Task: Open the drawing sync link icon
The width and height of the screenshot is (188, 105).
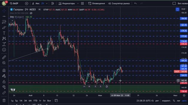Action: point(4,93)
